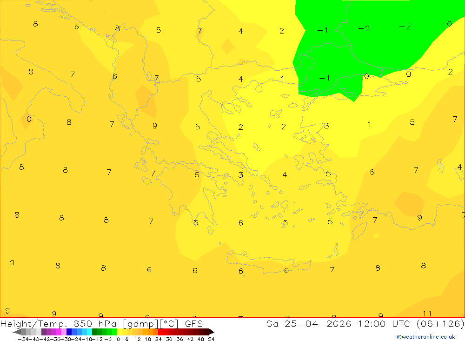Click the date text 25-04-2026

click(x=318, y=323)
